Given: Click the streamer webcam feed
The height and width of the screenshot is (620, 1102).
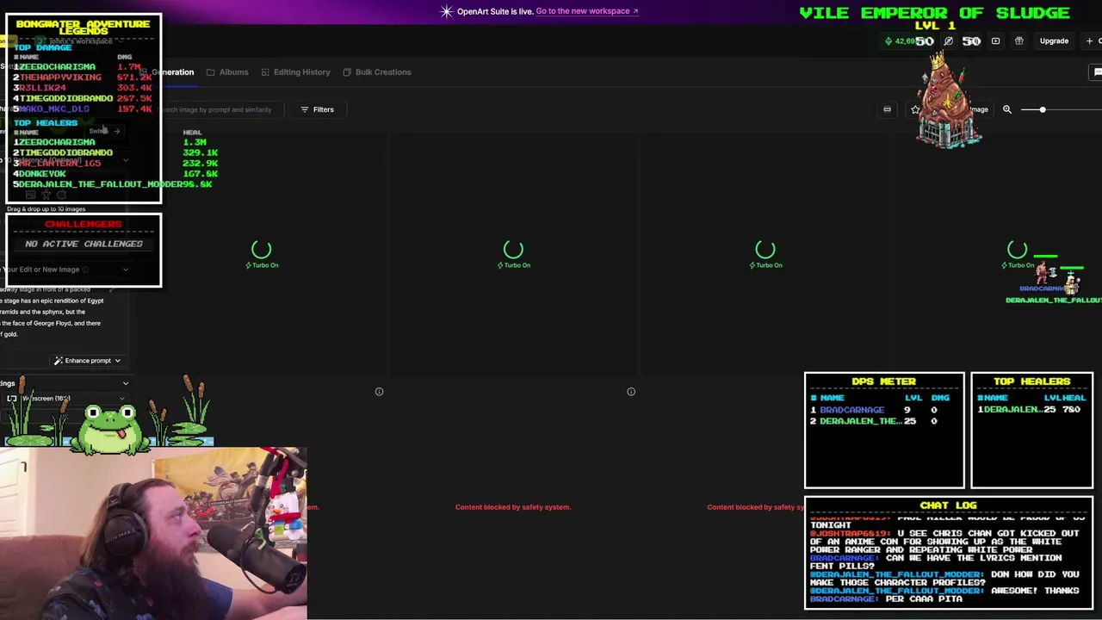Looking at the screenshot, I should click(153, 534).
